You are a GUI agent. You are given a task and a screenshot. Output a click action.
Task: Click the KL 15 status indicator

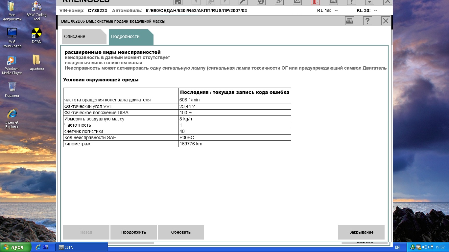(x=327, y=10)
